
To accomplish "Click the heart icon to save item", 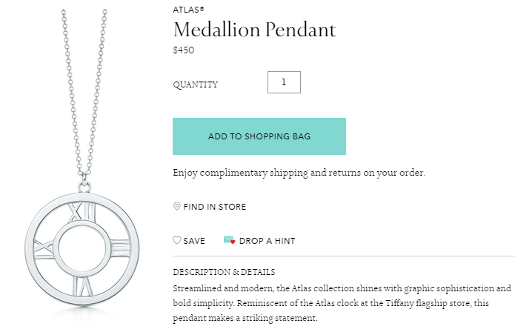I will (x=176, y=241).
